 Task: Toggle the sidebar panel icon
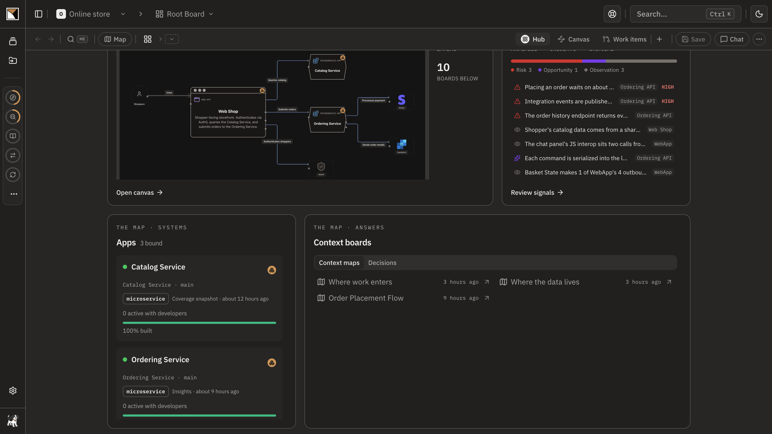(x=38, y=14)
